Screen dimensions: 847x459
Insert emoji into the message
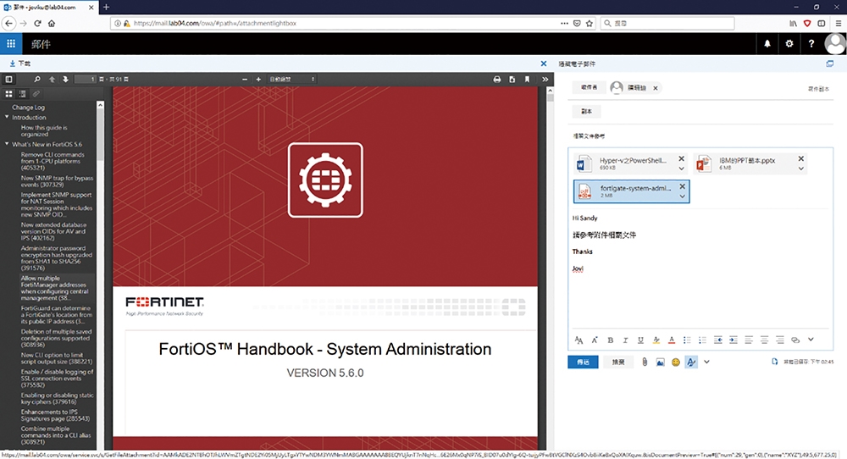675,362
